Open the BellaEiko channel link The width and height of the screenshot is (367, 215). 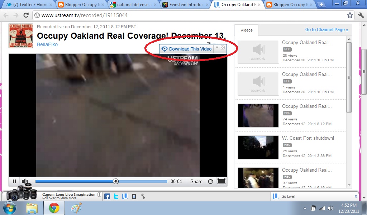point(47,44)
